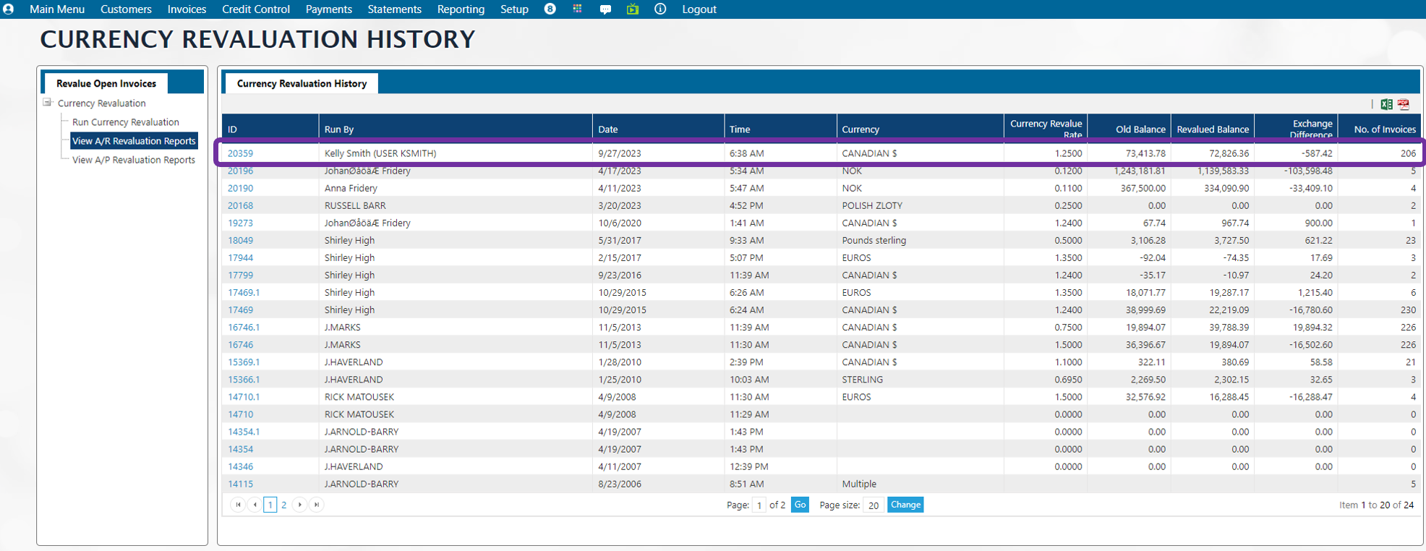Open revaluation record ID 20359
Image resolution: width=1426 pixels, height=551 pixels.
(240, 153)
